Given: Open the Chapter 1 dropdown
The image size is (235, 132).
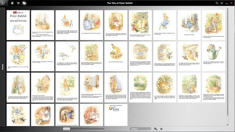Looking at the screenshot, I should (x=140, y=129).
